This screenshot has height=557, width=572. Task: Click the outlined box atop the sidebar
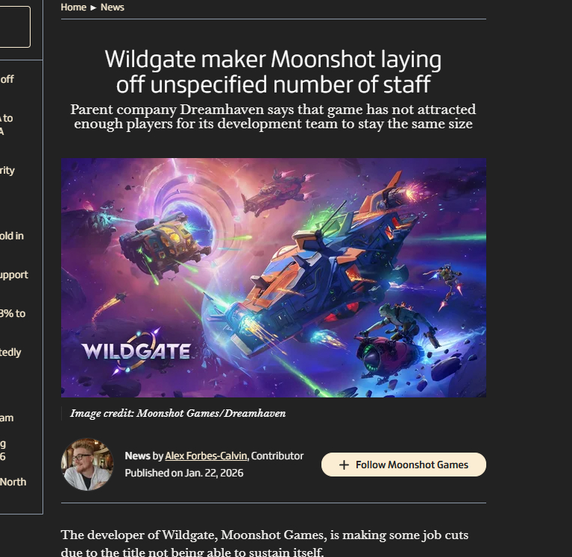[x=15, y=27]
